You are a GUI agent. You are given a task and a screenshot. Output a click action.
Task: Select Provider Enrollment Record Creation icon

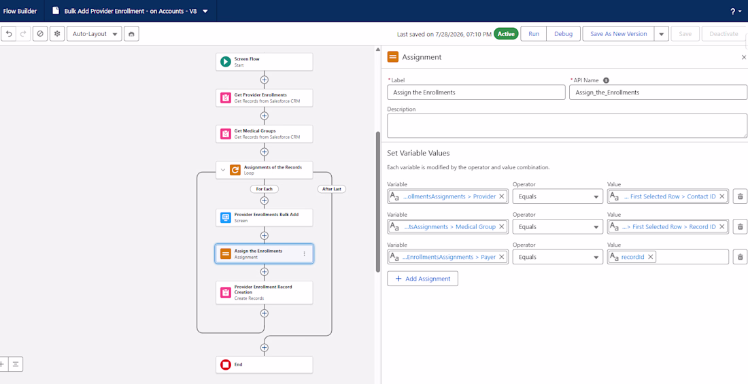point(226,292)
